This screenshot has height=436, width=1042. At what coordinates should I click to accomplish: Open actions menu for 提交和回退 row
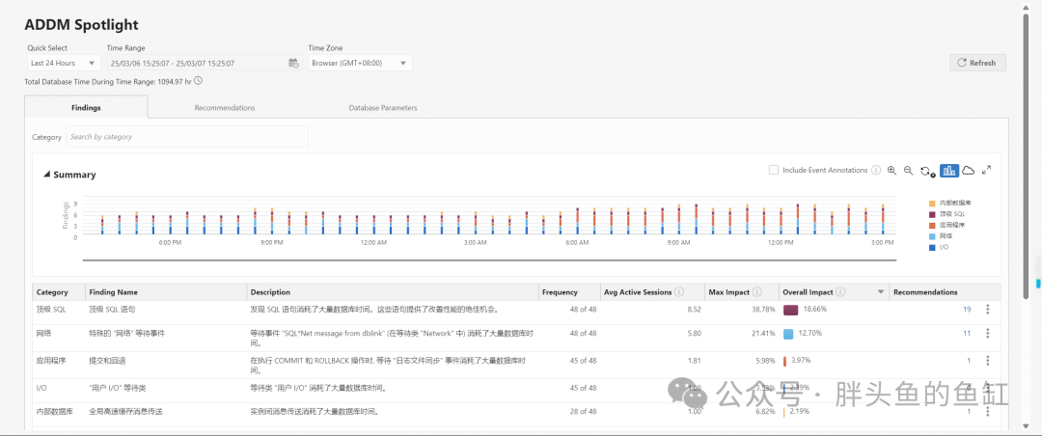tap(988, 360)
